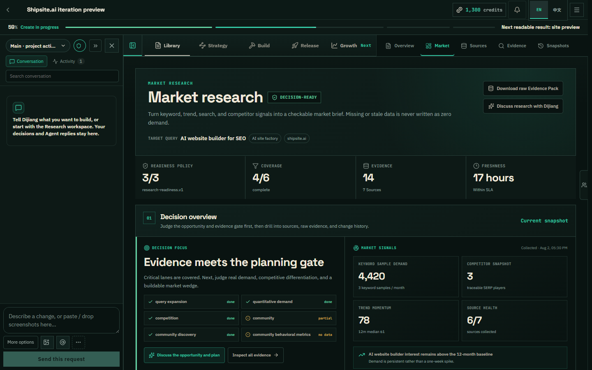This screenshot has width=592, height=370.
Task: Switch to the Overview sub-tab
Action: [400, 46]
